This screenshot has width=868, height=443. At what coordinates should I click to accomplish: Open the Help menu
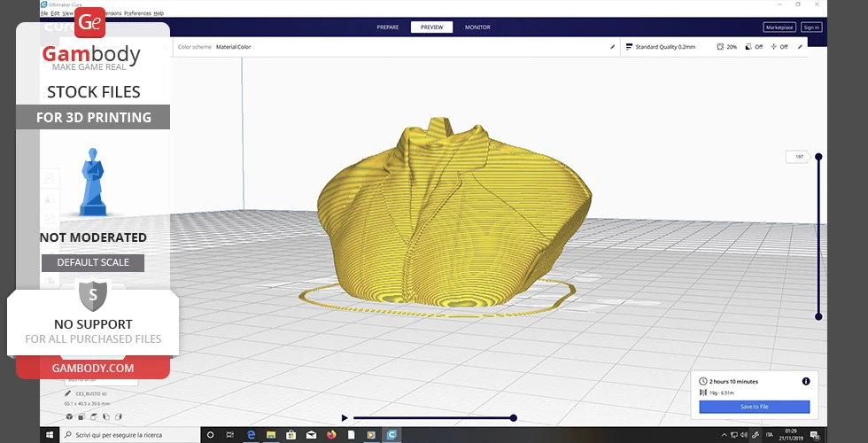coord(159,12)
